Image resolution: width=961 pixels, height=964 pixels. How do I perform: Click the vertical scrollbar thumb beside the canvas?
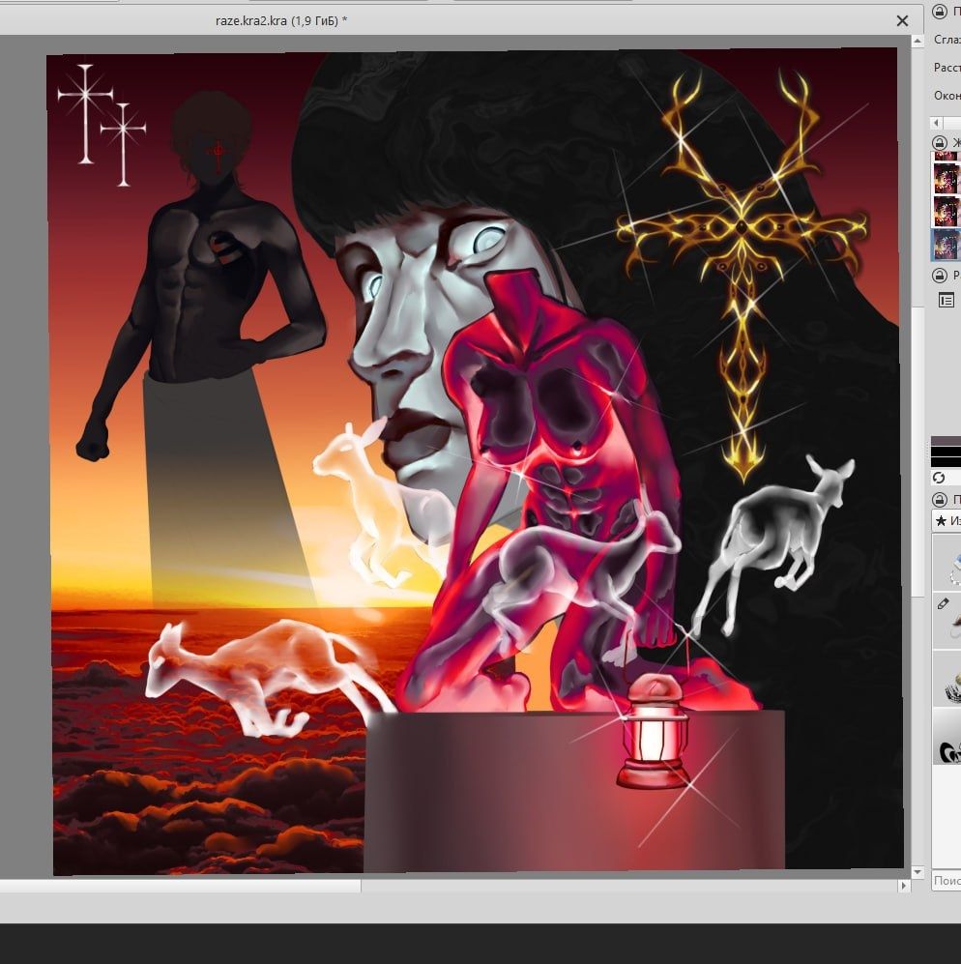917,452
